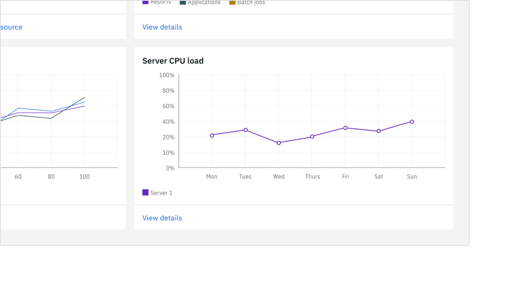Open View details link in the upper card
The height and width of the screenshot is (287, 510).
[x=162, y=27]
